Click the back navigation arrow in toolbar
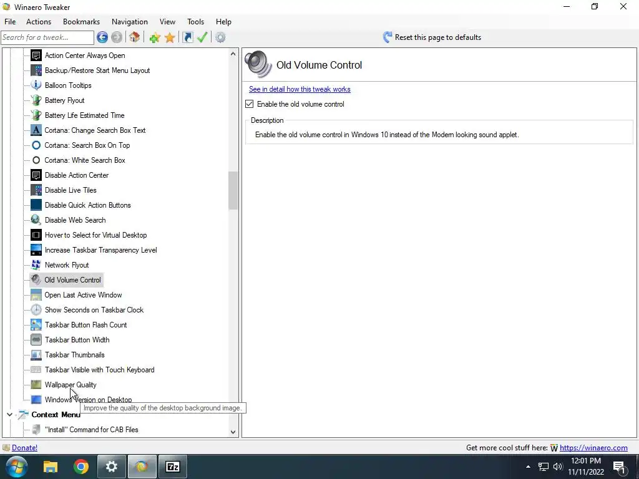The height and width of the screenshot is (479, 639). [x=102, y=37]
